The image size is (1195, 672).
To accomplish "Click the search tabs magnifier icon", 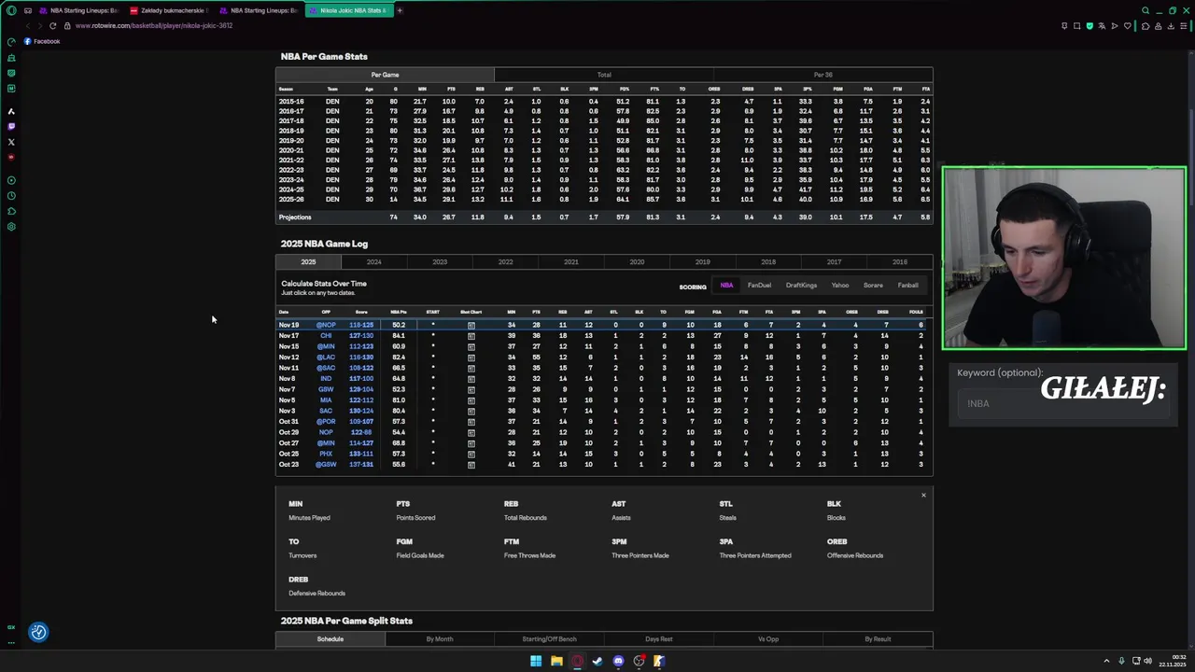I will coord(1146,10).
